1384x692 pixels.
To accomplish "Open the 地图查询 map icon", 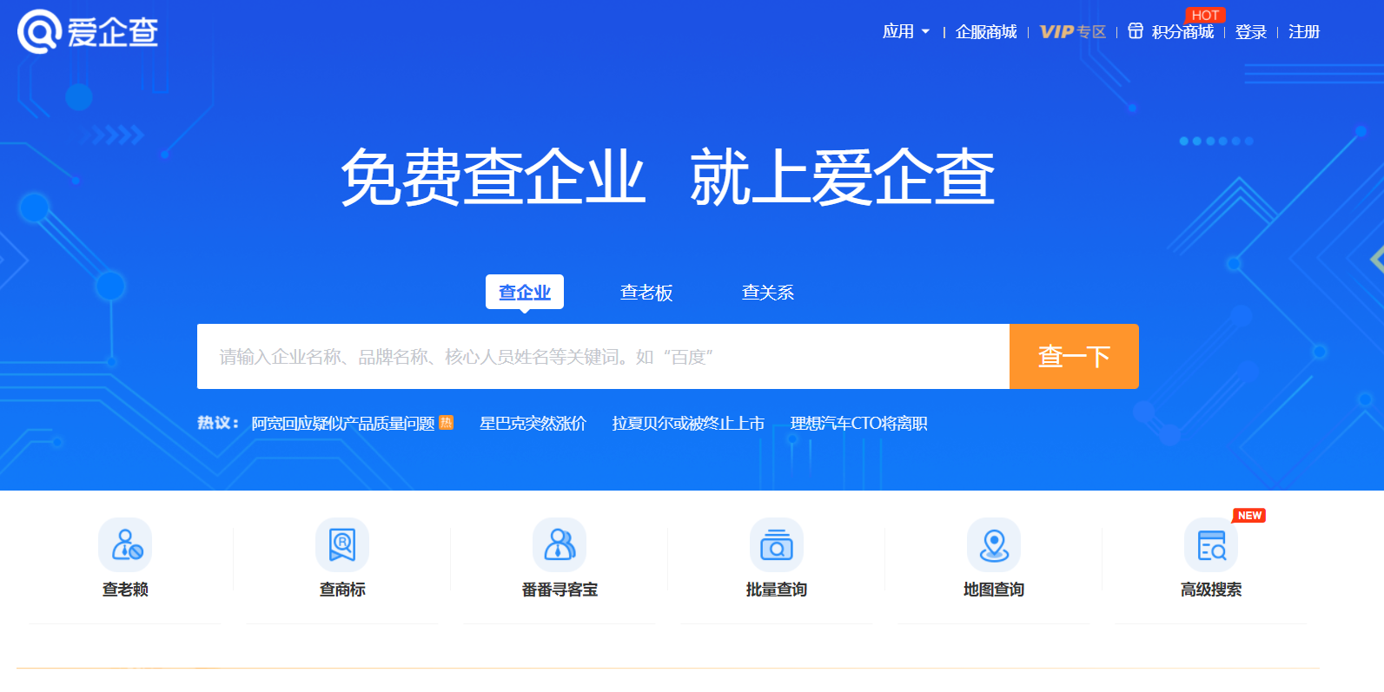I will (994, 544).
